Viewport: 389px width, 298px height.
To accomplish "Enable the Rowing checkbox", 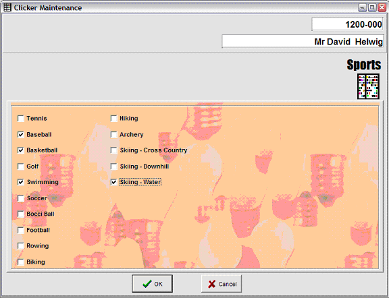I will 21,245.
